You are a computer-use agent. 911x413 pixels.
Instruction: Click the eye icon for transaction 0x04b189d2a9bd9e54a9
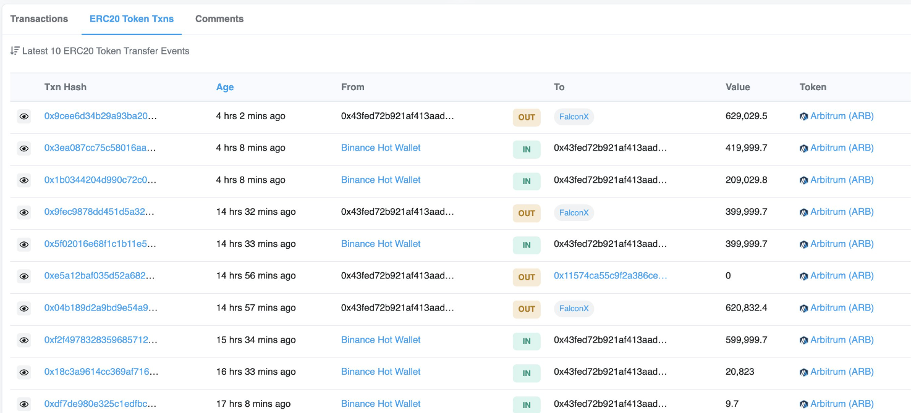[24, 308]
